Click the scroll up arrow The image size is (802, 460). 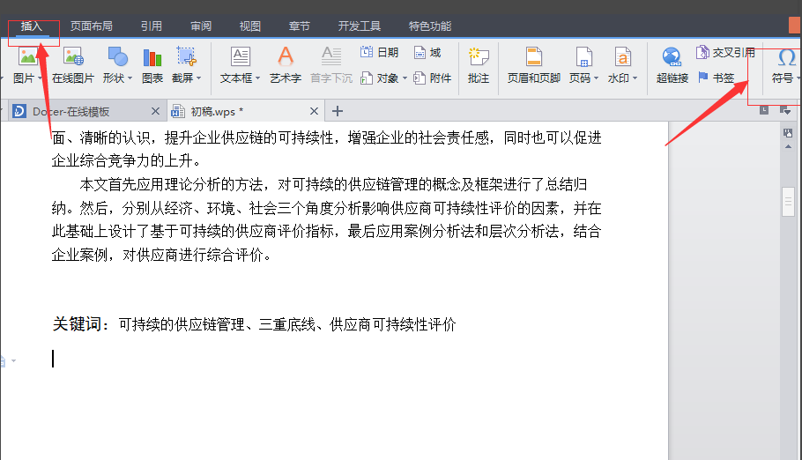pyautogui.click(x=788, y=147)
